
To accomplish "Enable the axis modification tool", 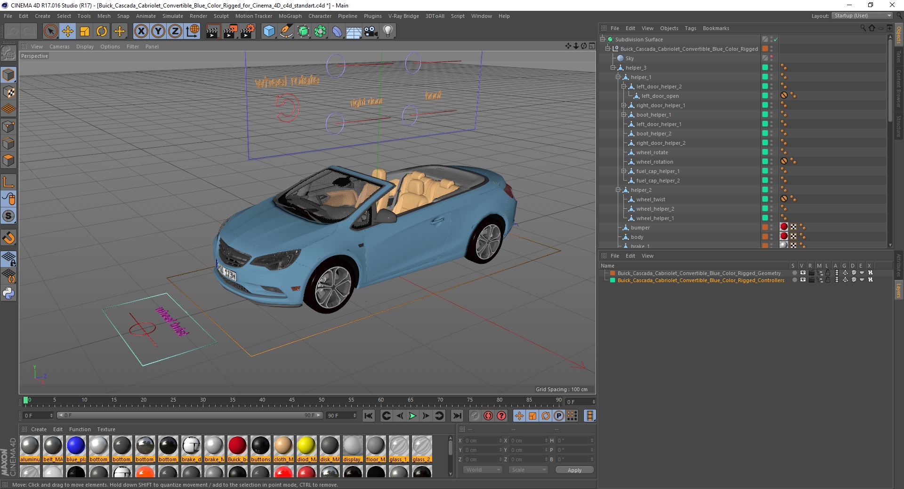I will [8, 182].
